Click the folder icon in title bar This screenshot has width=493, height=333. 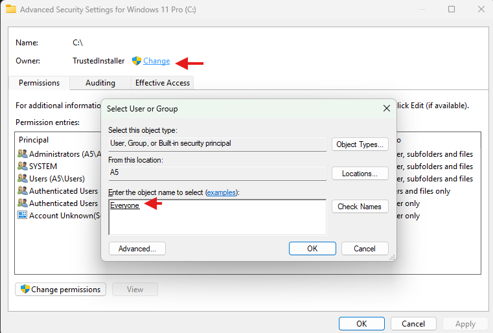tap(11, 10)
